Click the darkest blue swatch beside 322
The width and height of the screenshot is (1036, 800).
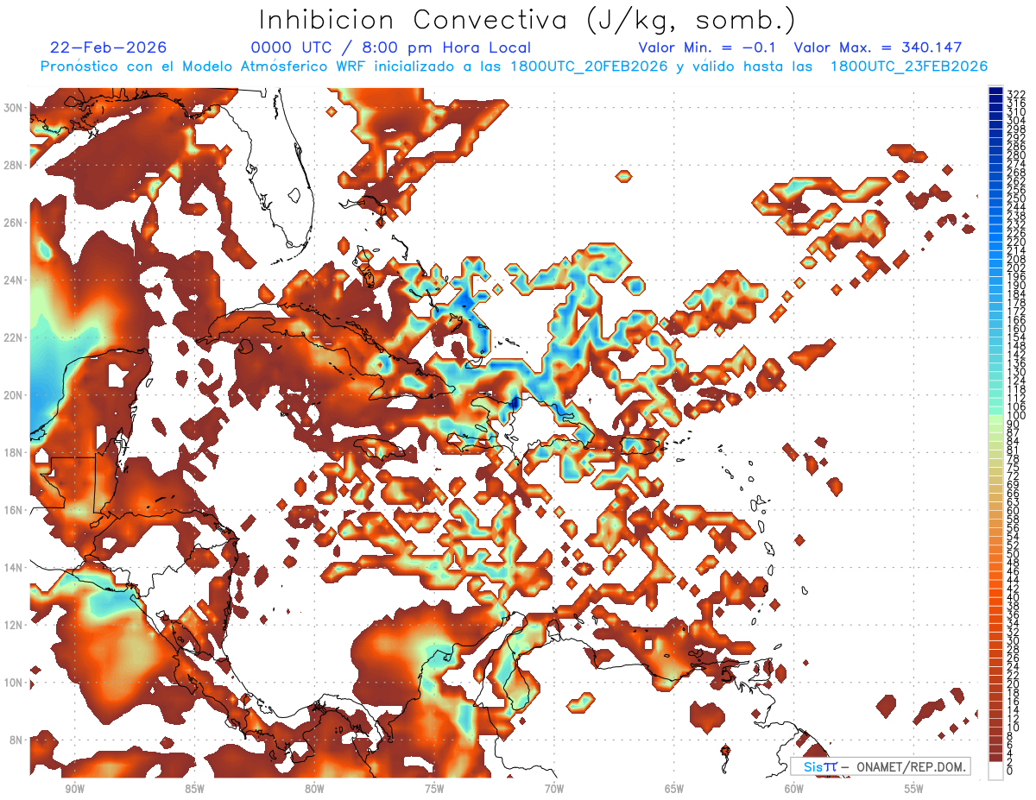[x=995, y=91]
